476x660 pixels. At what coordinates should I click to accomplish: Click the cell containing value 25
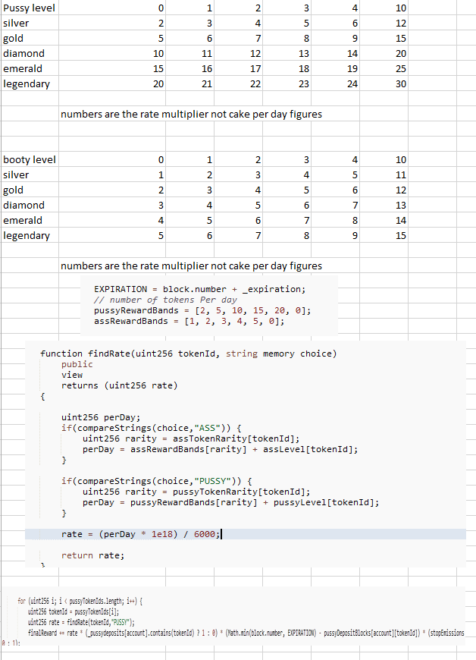(x=384, y=68)
